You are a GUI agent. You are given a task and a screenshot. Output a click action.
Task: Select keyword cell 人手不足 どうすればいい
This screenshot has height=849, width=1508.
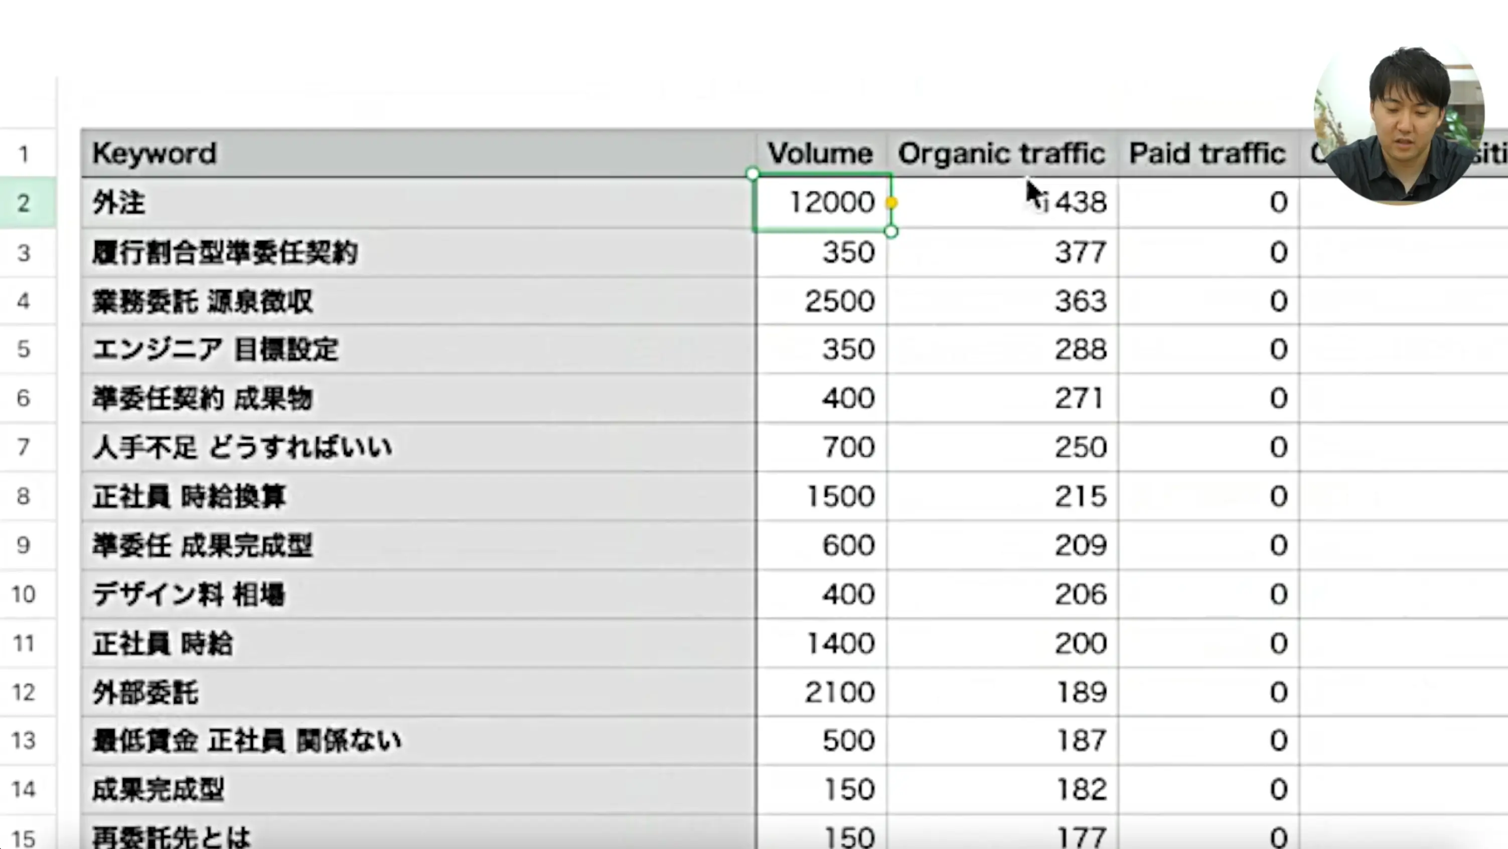[418, 448]
